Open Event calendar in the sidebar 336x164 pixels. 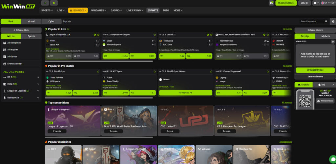coord(14,64)
